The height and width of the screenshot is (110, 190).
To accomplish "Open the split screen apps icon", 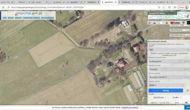I will click(159, 7).
